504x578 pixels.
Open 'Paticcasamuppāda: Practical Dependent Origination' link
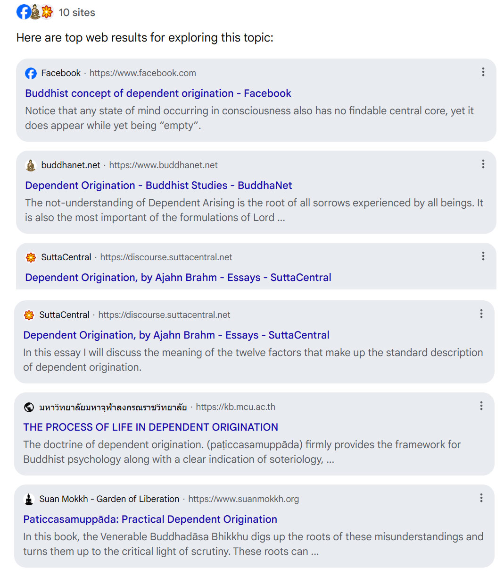(x=150, y=519)
